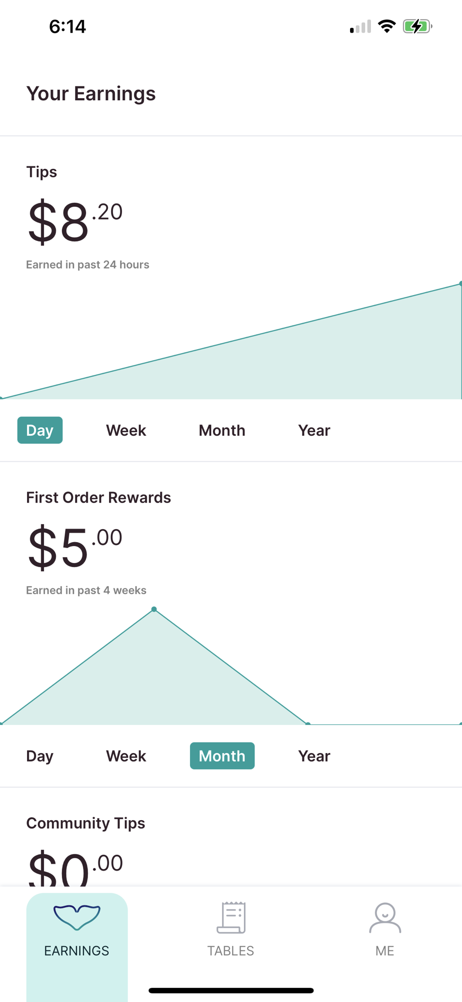Select Week for First Order Rewards
The height and width of the screenshot is (1002, 462).
click(126, 756)
